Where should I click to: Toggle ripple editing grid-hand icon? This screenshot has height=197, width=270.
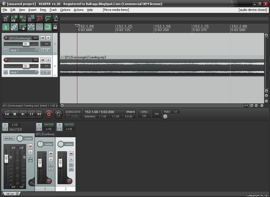23,27
